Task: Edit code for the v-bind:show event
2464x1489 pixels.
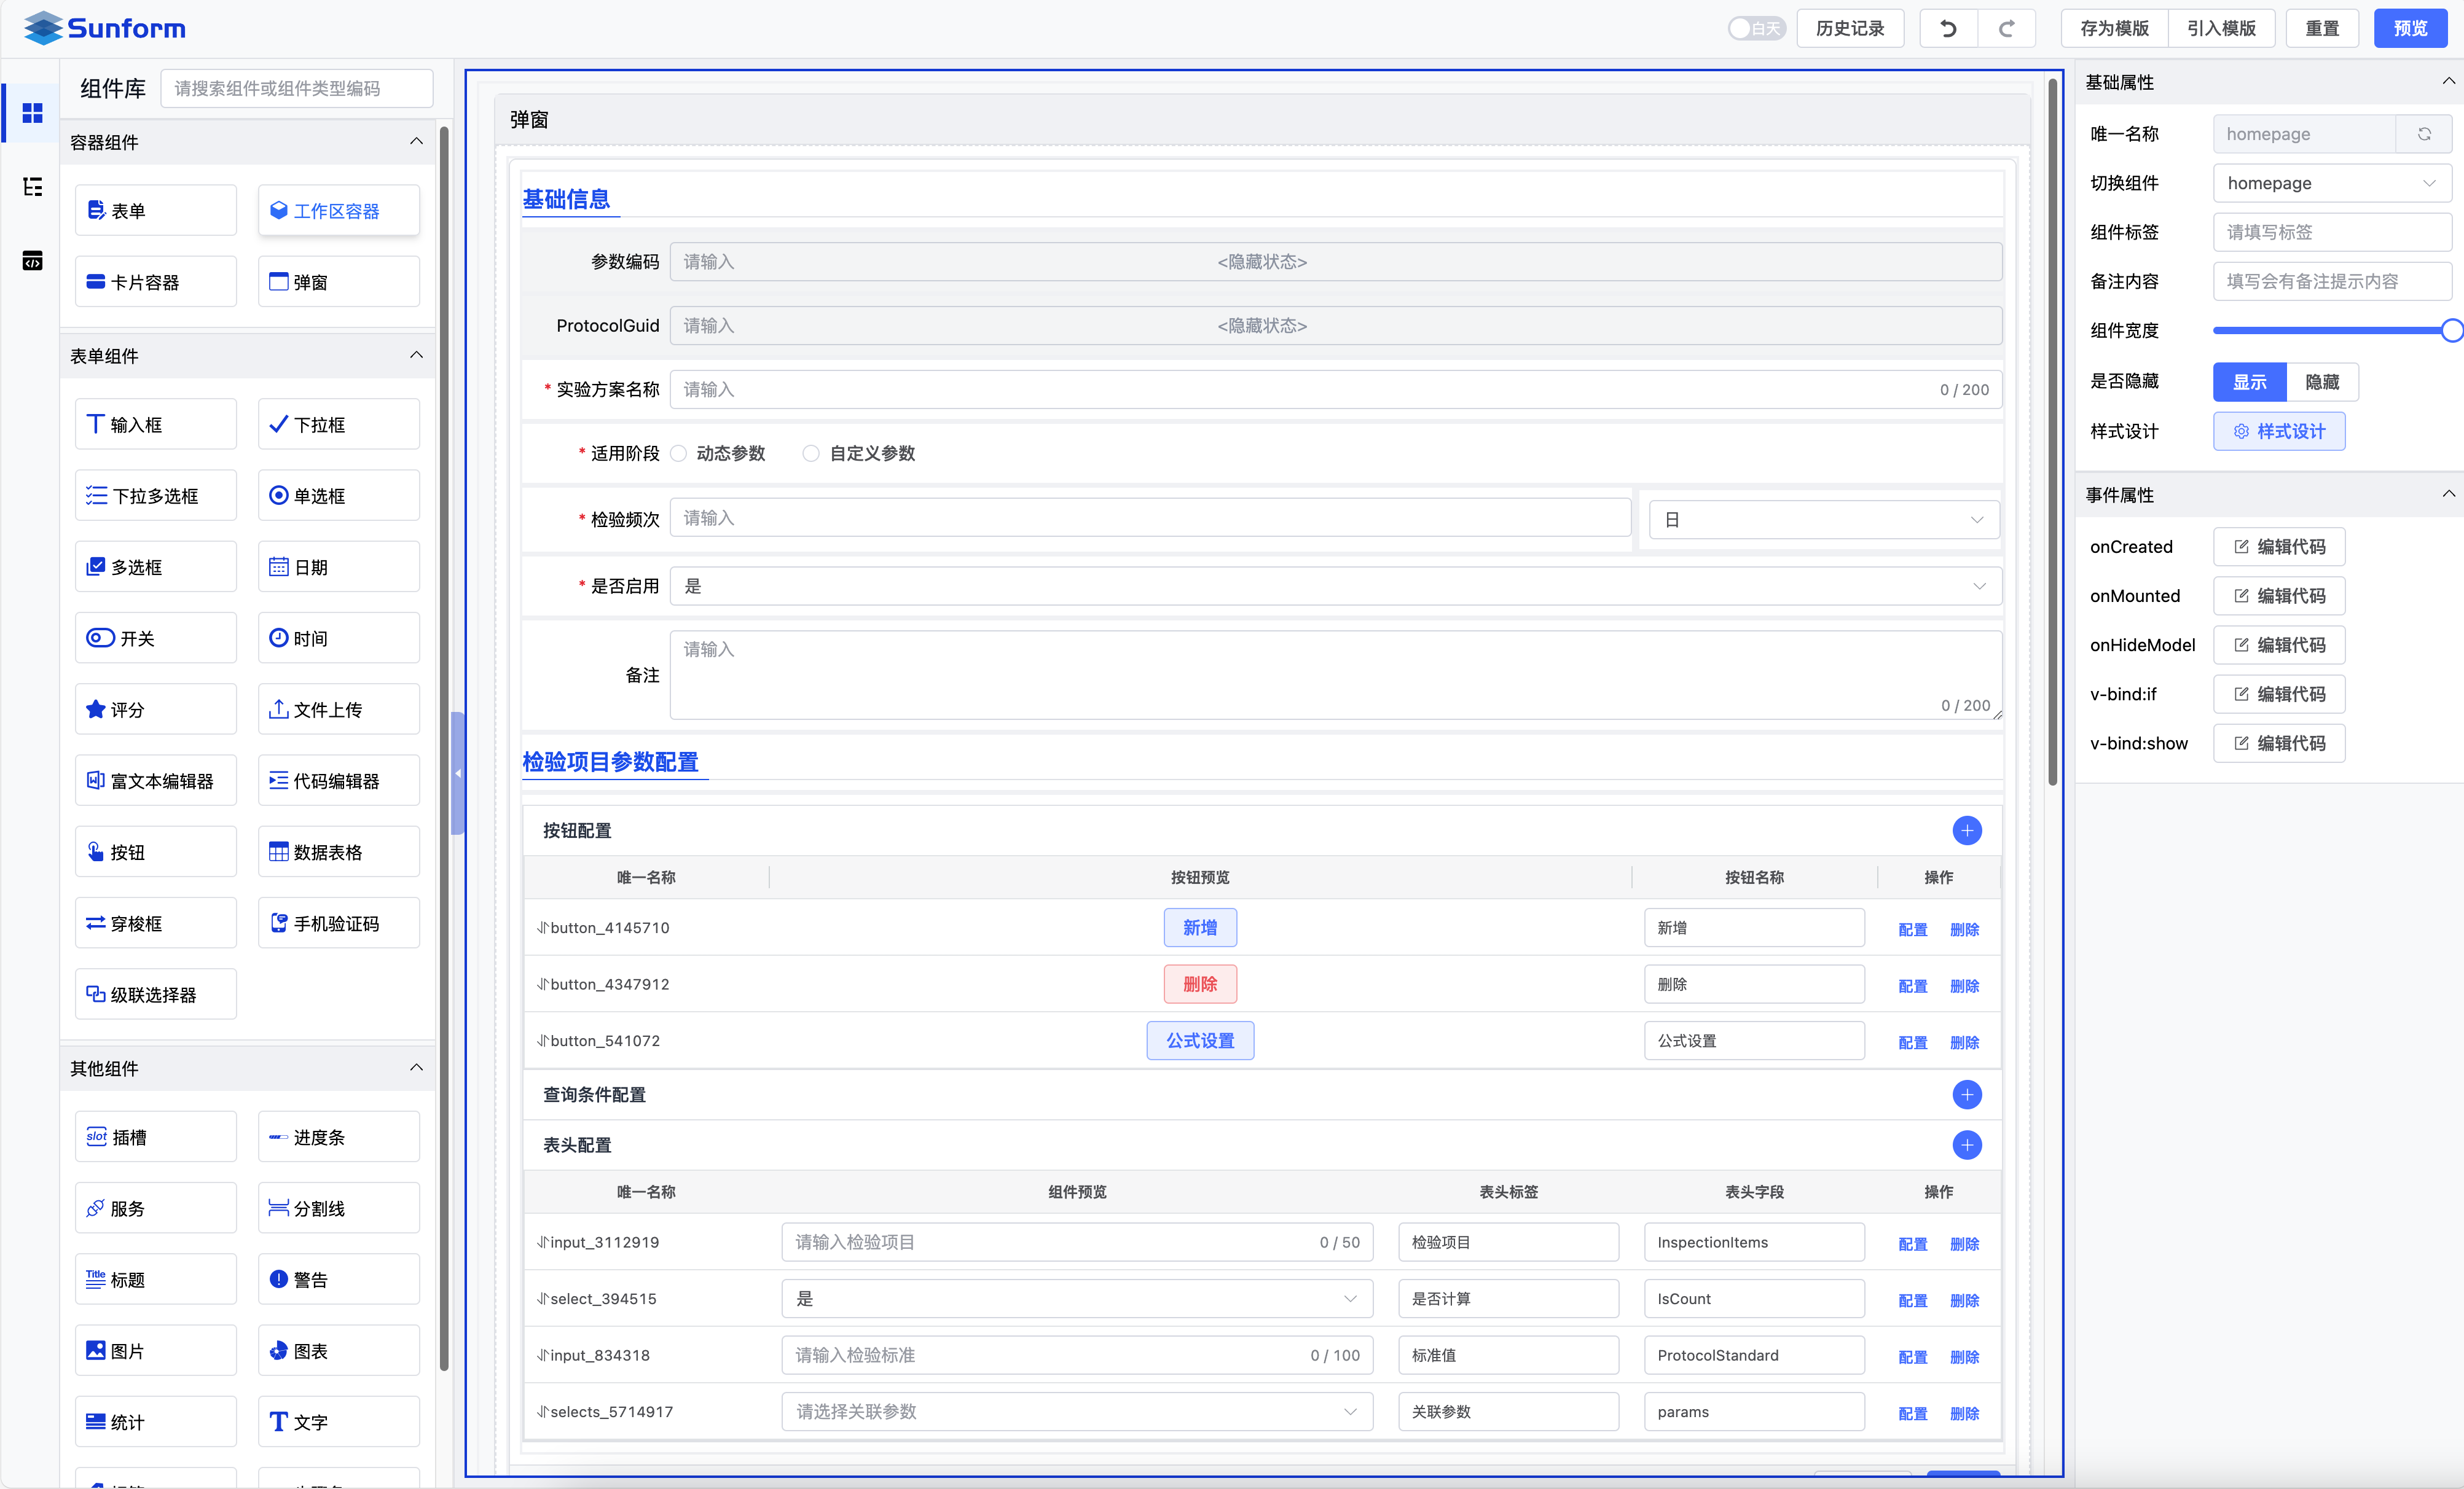Action: pos(2278,743)
